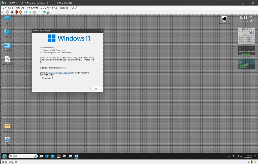The height and width of the screenshot is (164, 258).
Task: Reset the VM with the green play icon
Action: [x=30, y=12]
